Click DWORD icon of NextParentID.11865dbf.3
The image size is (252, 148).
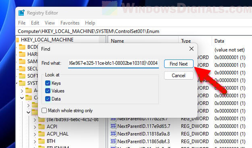coord(113,141)
